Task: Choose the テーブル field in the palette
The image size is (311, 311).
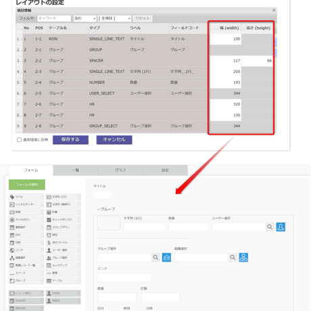Action: click(63, 281)
